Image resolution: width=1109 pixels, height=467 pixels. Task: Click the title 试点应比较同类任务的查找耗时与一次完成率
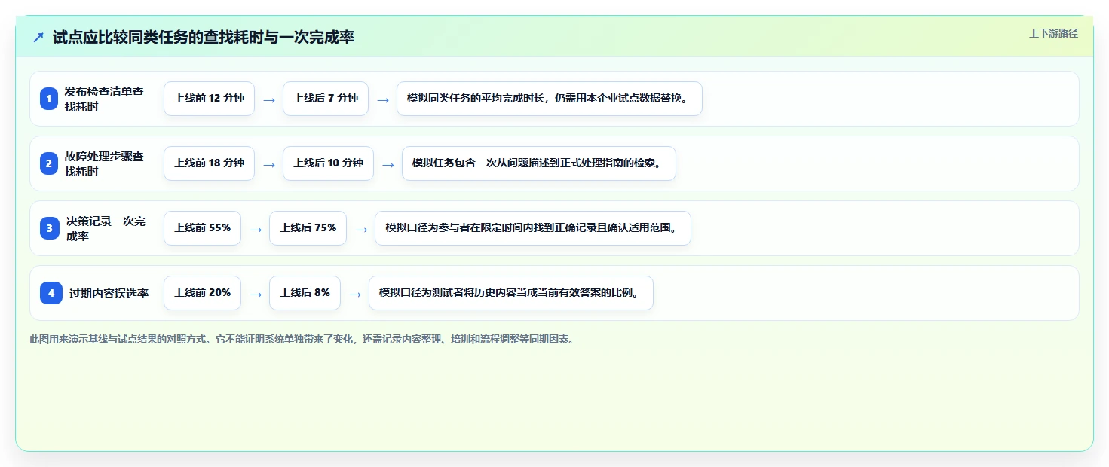click(x=204, y=37)
